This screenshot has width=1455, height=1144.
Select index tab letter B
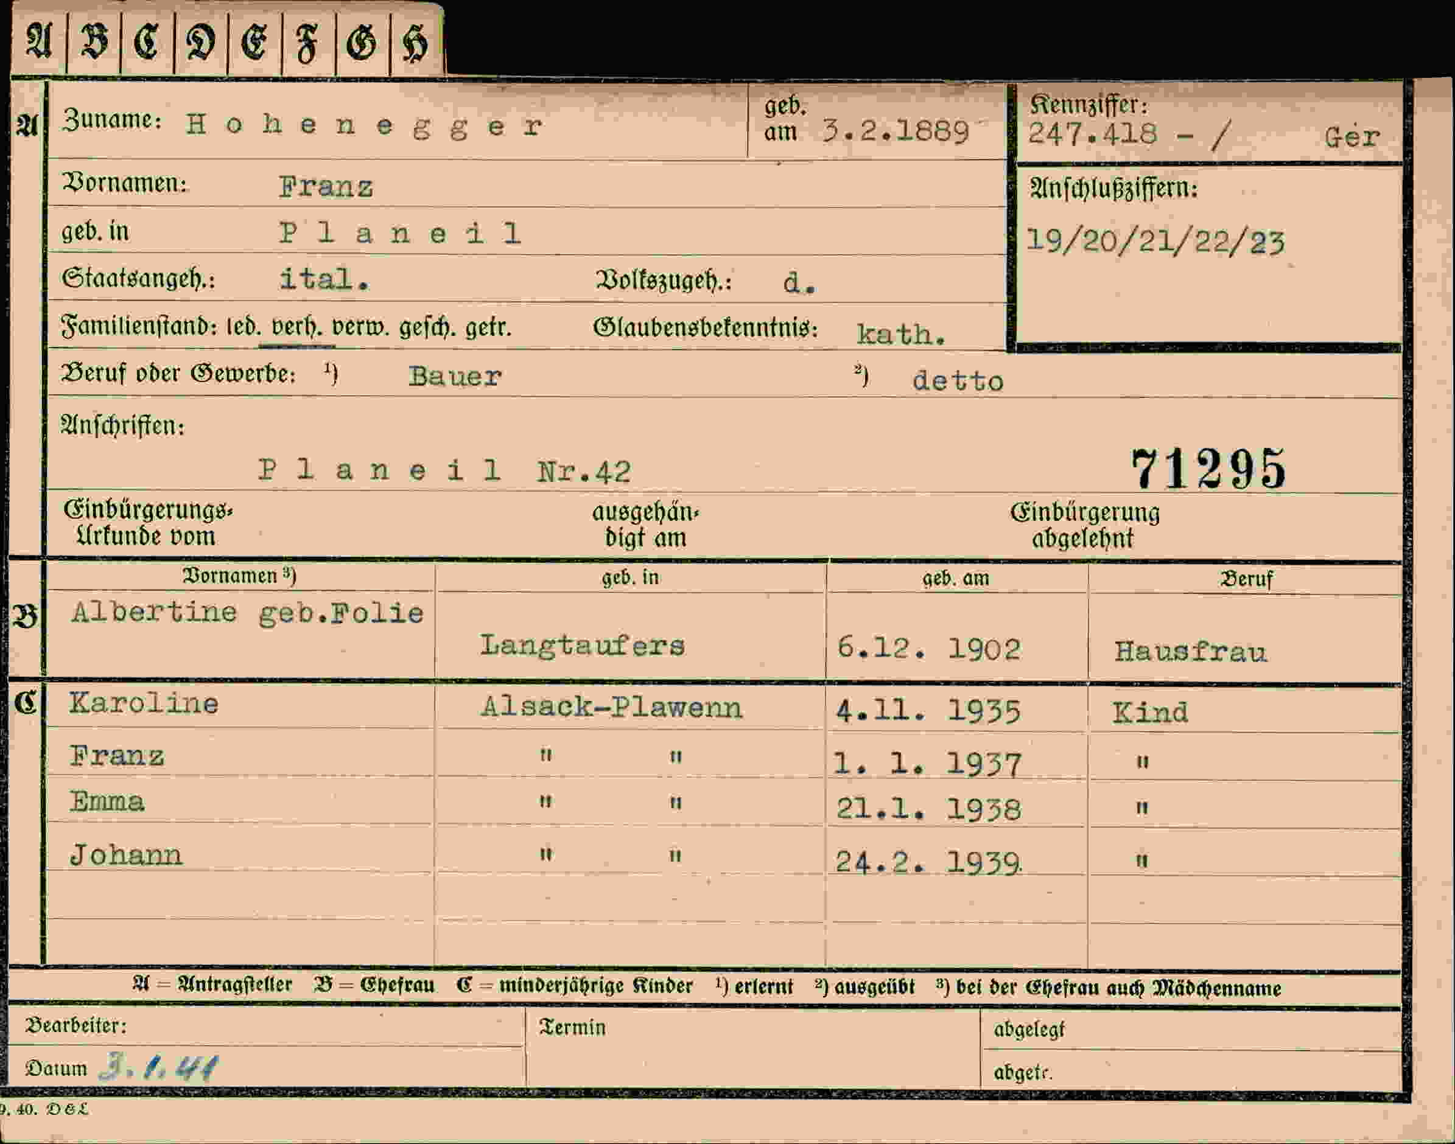coord(94,41)
